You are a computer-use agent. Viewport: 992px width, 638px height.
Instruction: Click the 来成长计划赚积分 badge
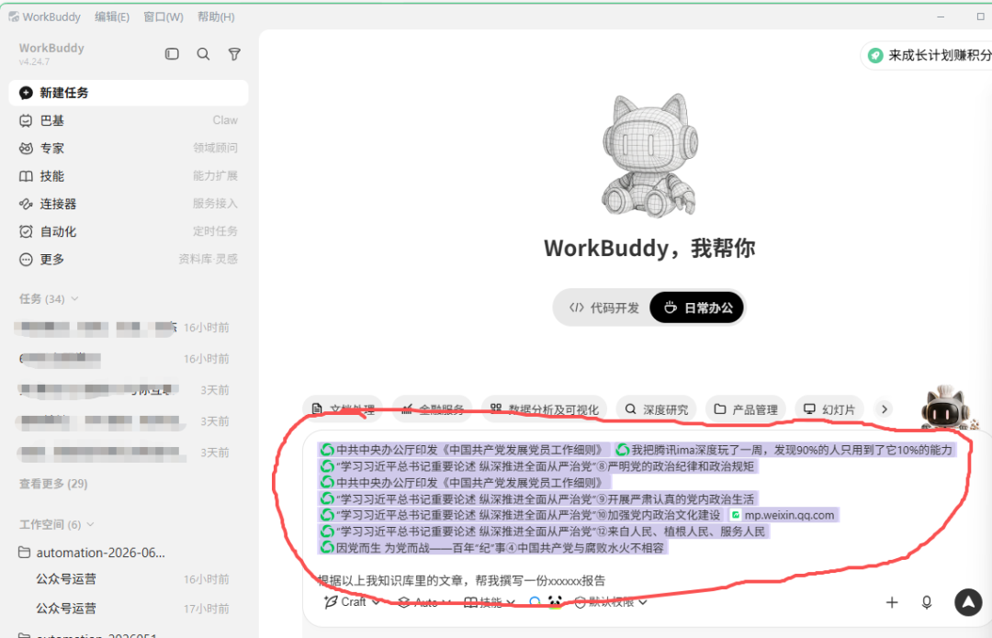point(927,56)
